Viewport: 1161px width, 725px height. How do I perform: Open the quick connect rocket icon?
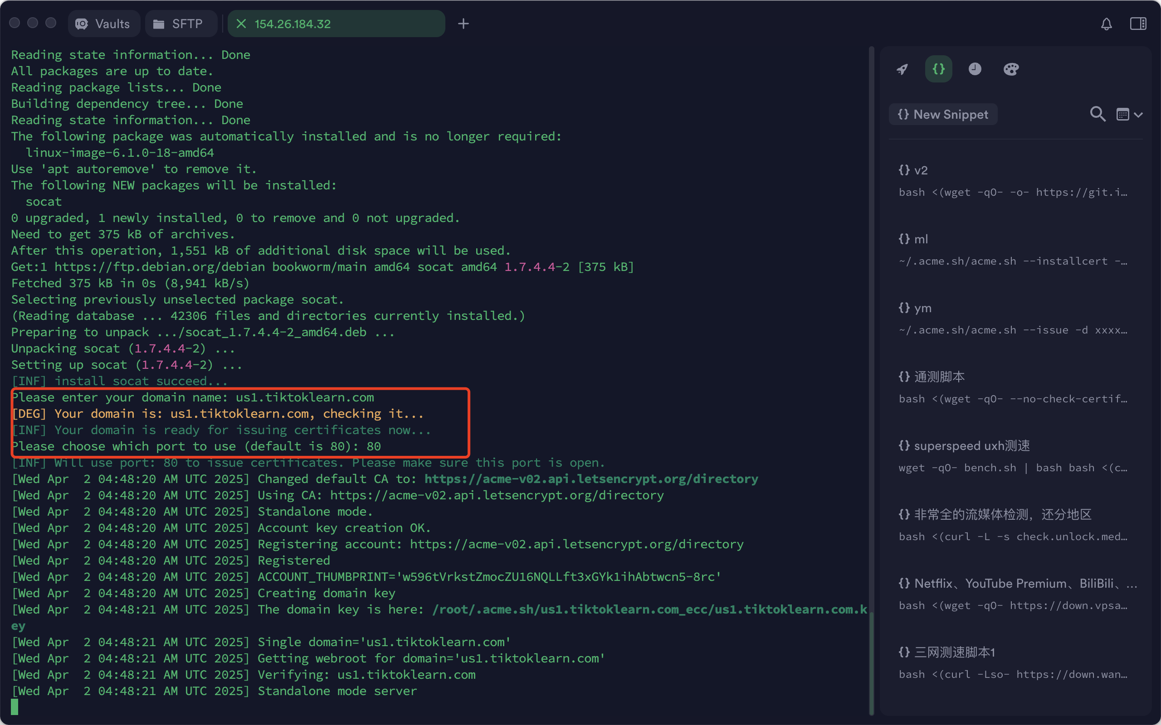click(x=902, y=69)
